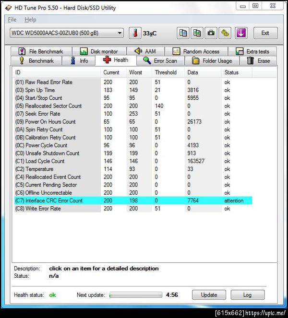Click the Erase trash can icon
288x318 pixels.
pos(250,60)
